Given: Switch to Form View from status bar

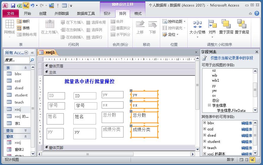Looking at the screenshot, I should (x=242, y=160).
